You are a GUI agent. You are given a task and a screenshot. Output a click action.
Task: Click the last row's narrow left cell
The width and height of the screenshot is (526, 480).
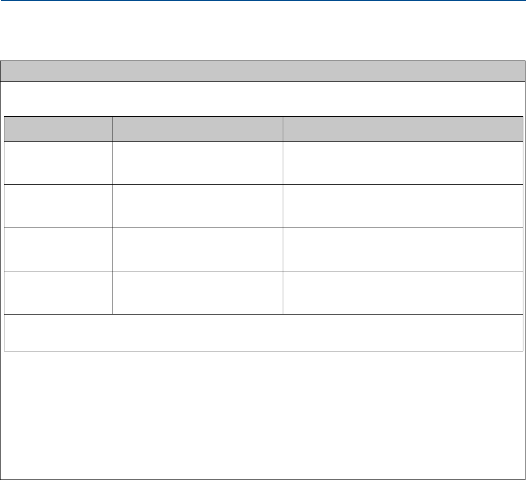tap(58, 292)
